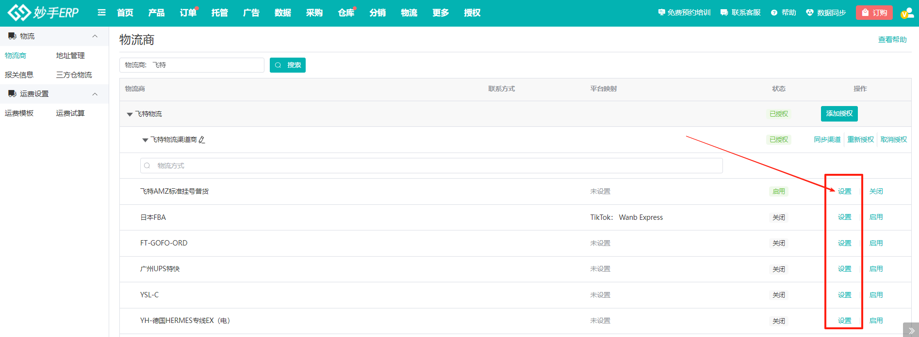
Task: Click the double-arrow expand icon at bottom right
Action: coord(911,331)
